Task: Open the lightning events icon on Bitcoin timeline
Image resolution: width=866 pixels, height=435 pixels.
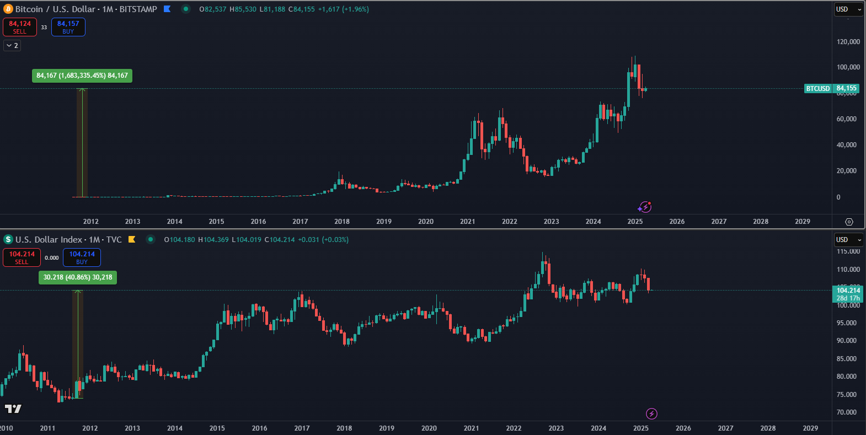Action: 644,207
